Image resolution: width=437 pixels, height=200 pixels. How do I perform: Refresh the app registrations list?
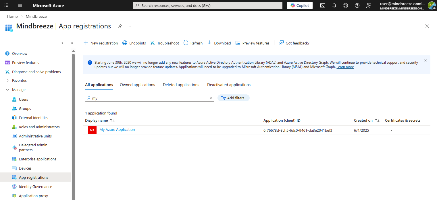(193, 43)
